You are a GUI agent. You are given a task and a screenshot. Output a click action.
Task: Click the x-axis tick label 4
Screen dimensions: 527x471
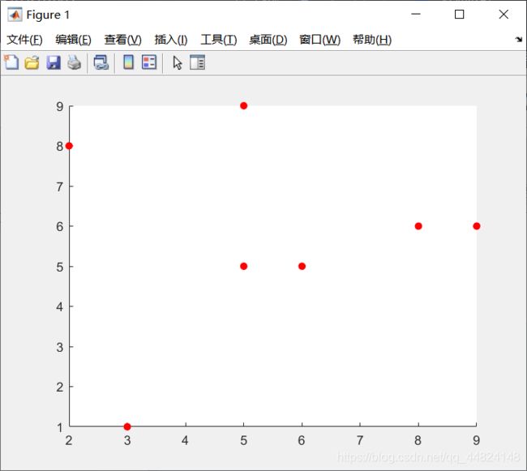click(185, 440)
